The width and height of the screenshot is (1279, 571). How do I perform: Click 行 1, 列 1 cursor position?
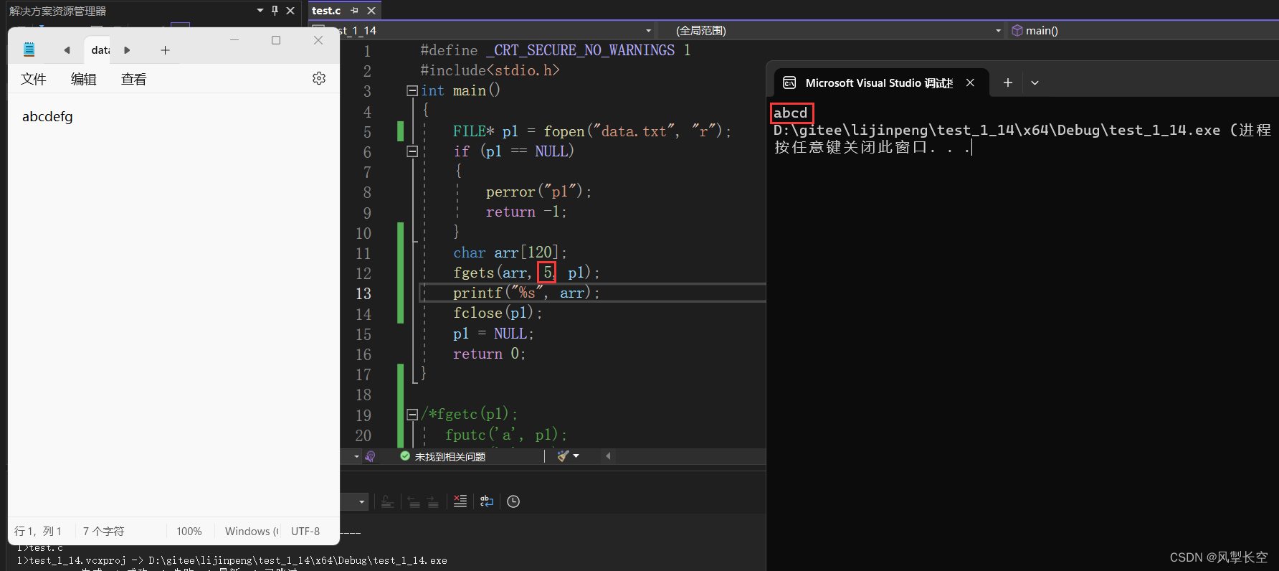tap(38, 531)
